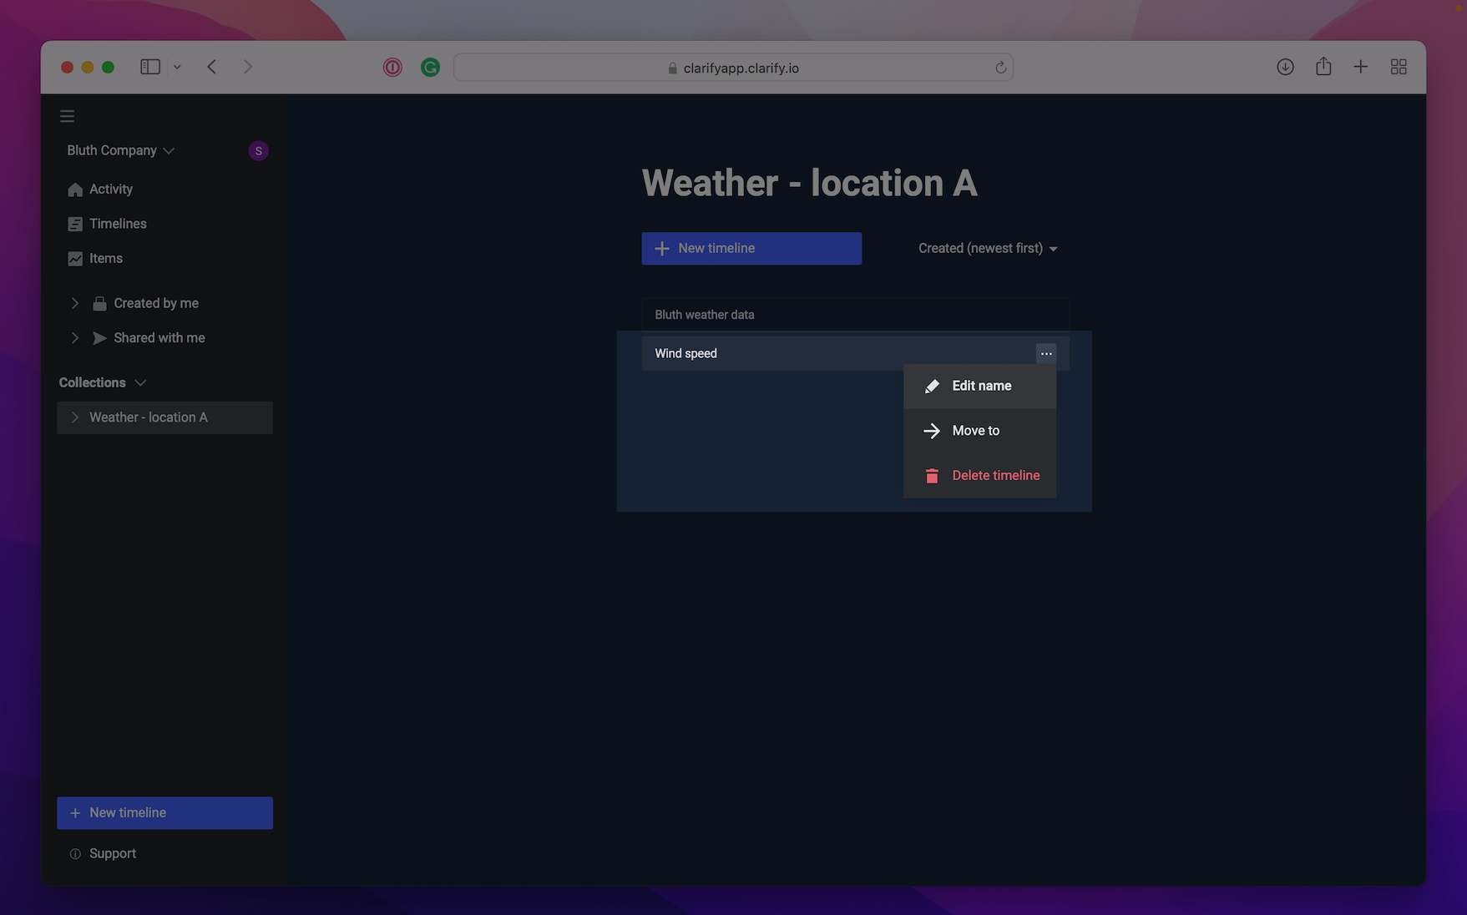Screen dimensions: 1467x915
Task: Select Edit name from context menu
Action: tap(980, 386)
